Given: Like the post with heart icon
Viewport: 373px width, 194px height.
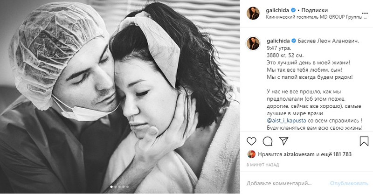Looking at the screenshot, I should [x=251, y=141].
